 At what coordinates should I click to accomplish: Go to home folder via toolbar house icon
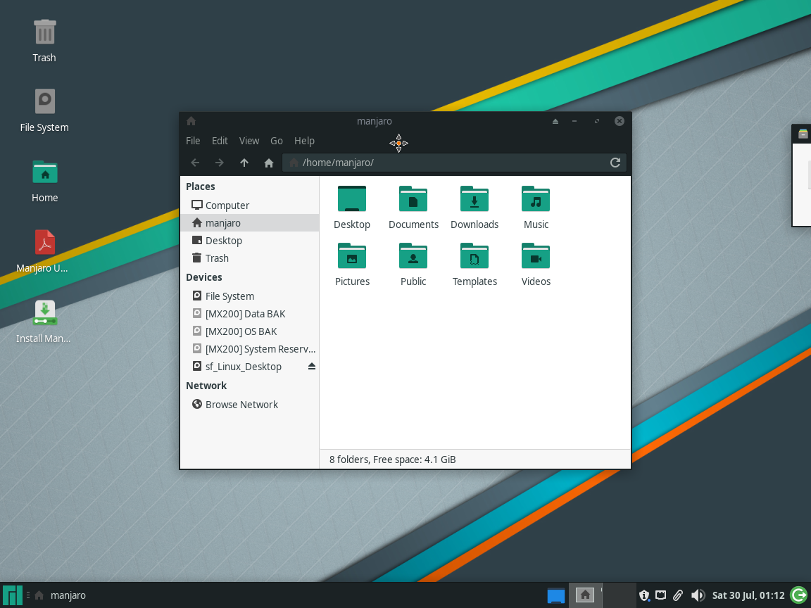pos(268,163)
